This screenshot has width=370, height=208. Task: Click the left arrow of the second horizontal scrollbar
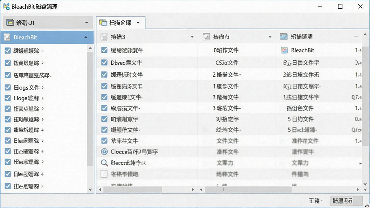201,189
